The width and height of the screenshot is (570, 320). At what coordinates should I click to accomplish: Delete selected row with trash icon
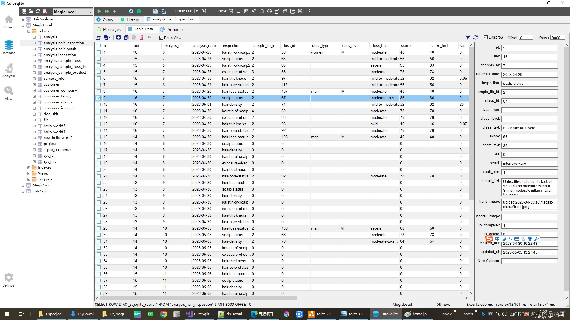(x=142, y=37)
